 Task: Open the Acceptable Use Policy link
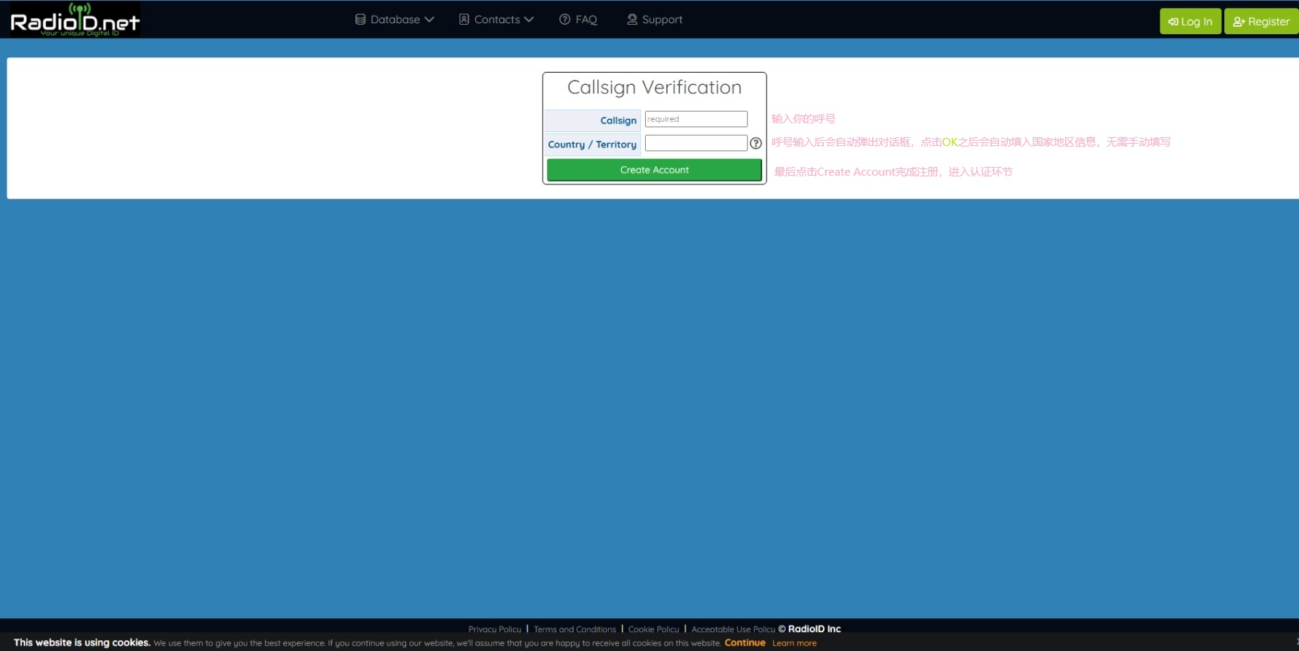coord(733,629)
